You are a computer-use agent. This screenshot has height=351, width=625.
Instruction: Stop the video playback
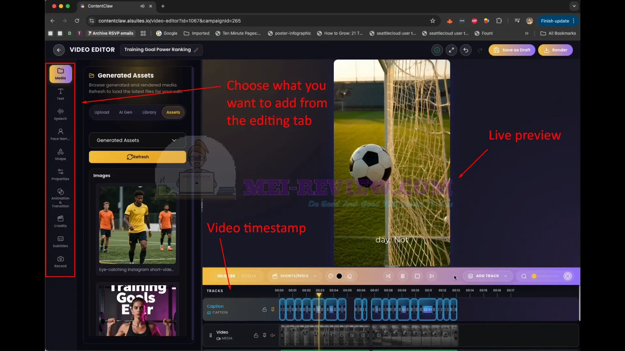tap(417, 276)
